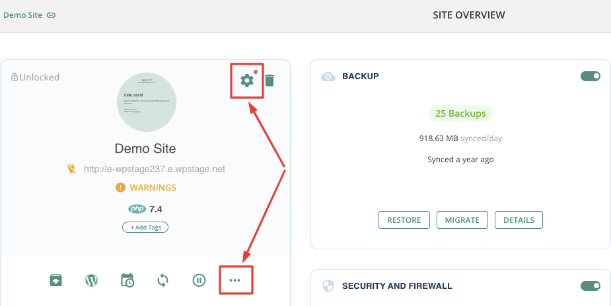Open the calendar schedule icon
This screenshot has width=611, height=306.
[x=127, y=280]
